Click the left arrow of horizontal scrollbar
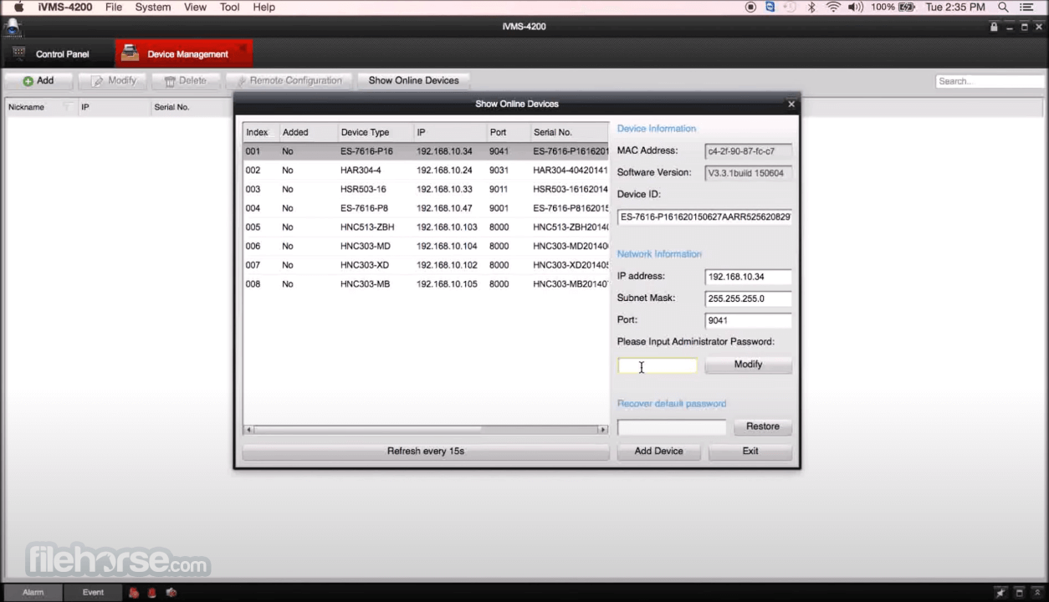The width and height of the screenshot is (1049, 602). pyautogui.click(x=248, y=430)
